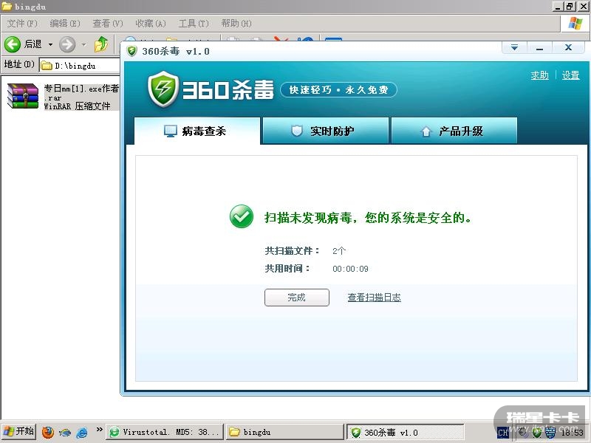The height and width of the screenshot is (443, 591).
Task: Open the 帮助(H) menu in Explorer
Action: 236,24
